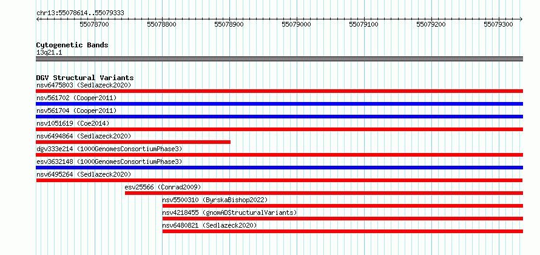The height and width of the screenshot is (255, 540).
Task: Select the red bar under esv25566
Action: click(x=324, y=193)
